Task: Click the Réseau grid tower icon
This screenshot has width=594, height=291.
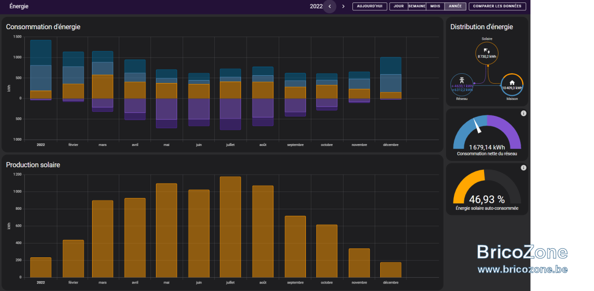Action: click(461, 80)
